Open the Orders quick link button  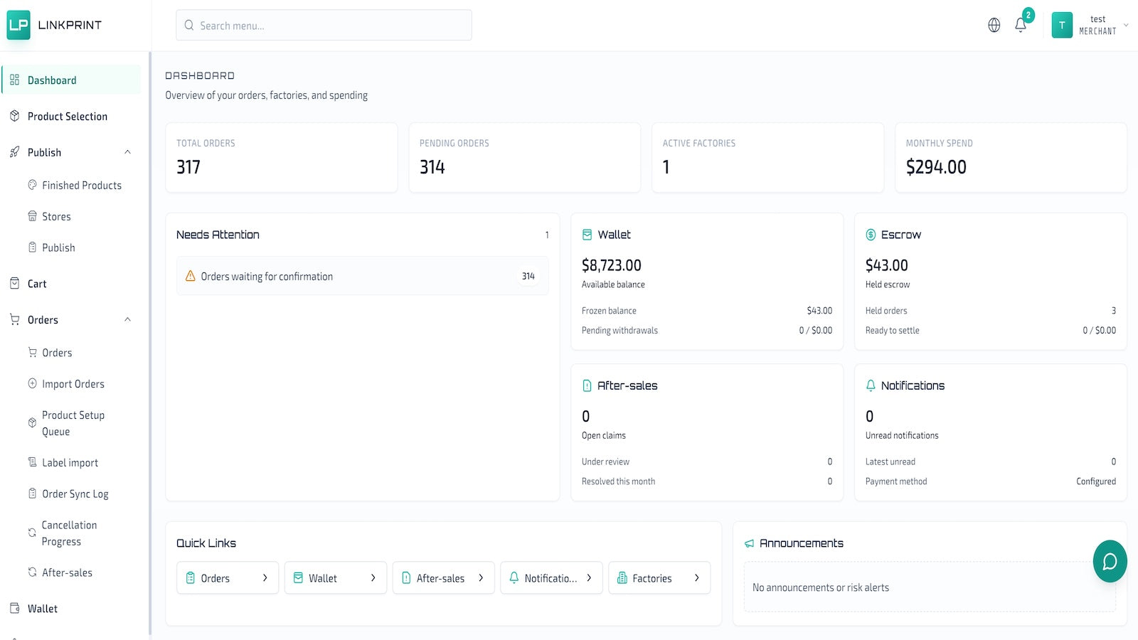(x=228, y=578)
